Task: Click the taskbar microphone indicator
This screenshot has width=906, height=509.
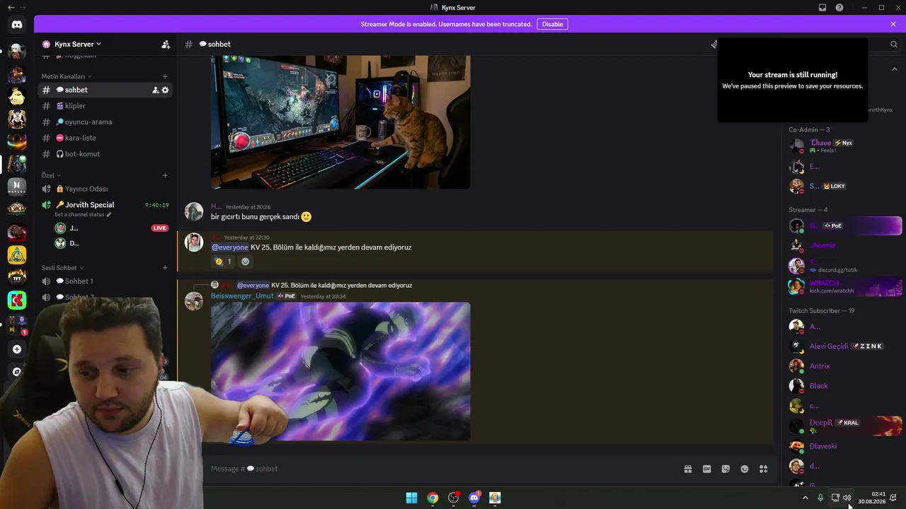Action: [820, 498]
